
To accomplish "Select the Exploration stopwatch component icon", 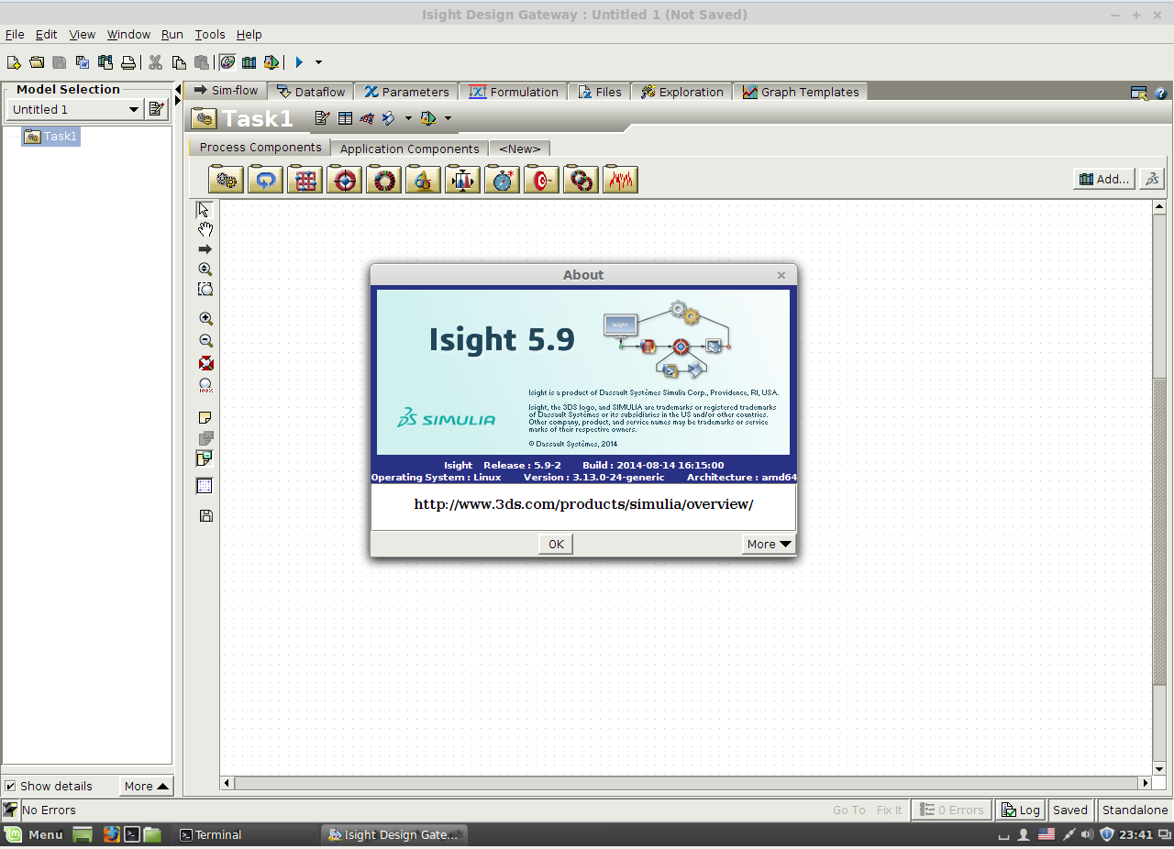I will [502, 179].
